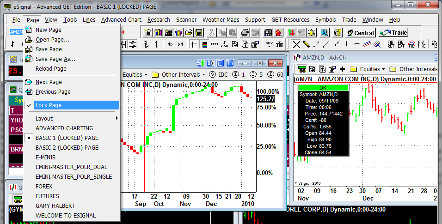Click the BUY order toolbar icon
Viewport: 442px width, 224px height.
269,44
